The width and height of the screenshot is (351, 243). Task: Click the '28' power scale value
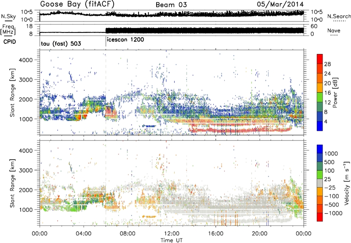[327, 64]
